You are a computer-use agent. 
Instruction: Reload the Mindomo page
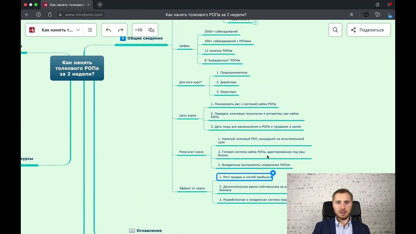click(50, 15)
